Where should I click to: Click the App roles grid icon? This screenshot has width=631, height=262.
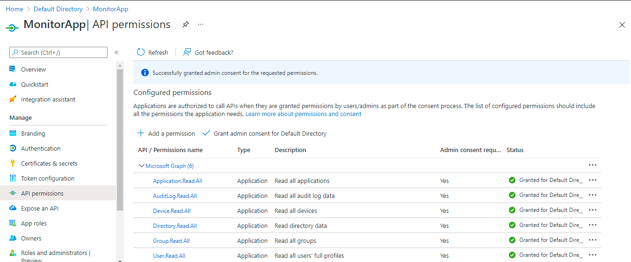click(x=13, y=223)
